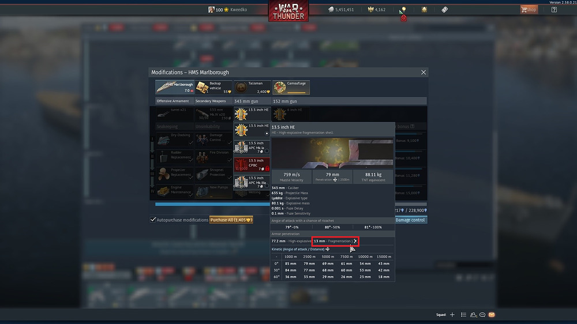Click the Silver Lions balance 5,451,451
This screenshot has width=577, height=324.
[341, 10]
